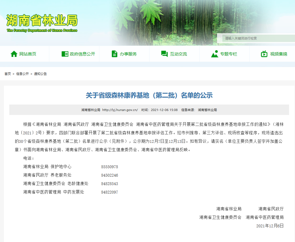Screen dimensions: 295x242
Task: Click the picture icon beside 专题专栏
Action: pyautogui.click(x=214, y=54)
